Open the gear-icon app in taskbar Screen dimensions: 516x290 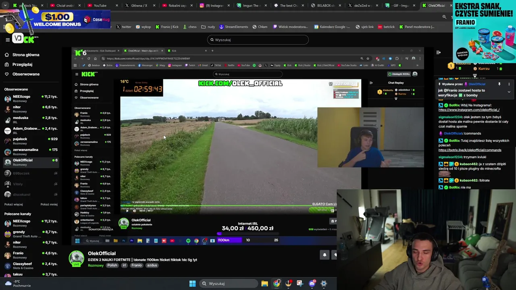(324, 284)
